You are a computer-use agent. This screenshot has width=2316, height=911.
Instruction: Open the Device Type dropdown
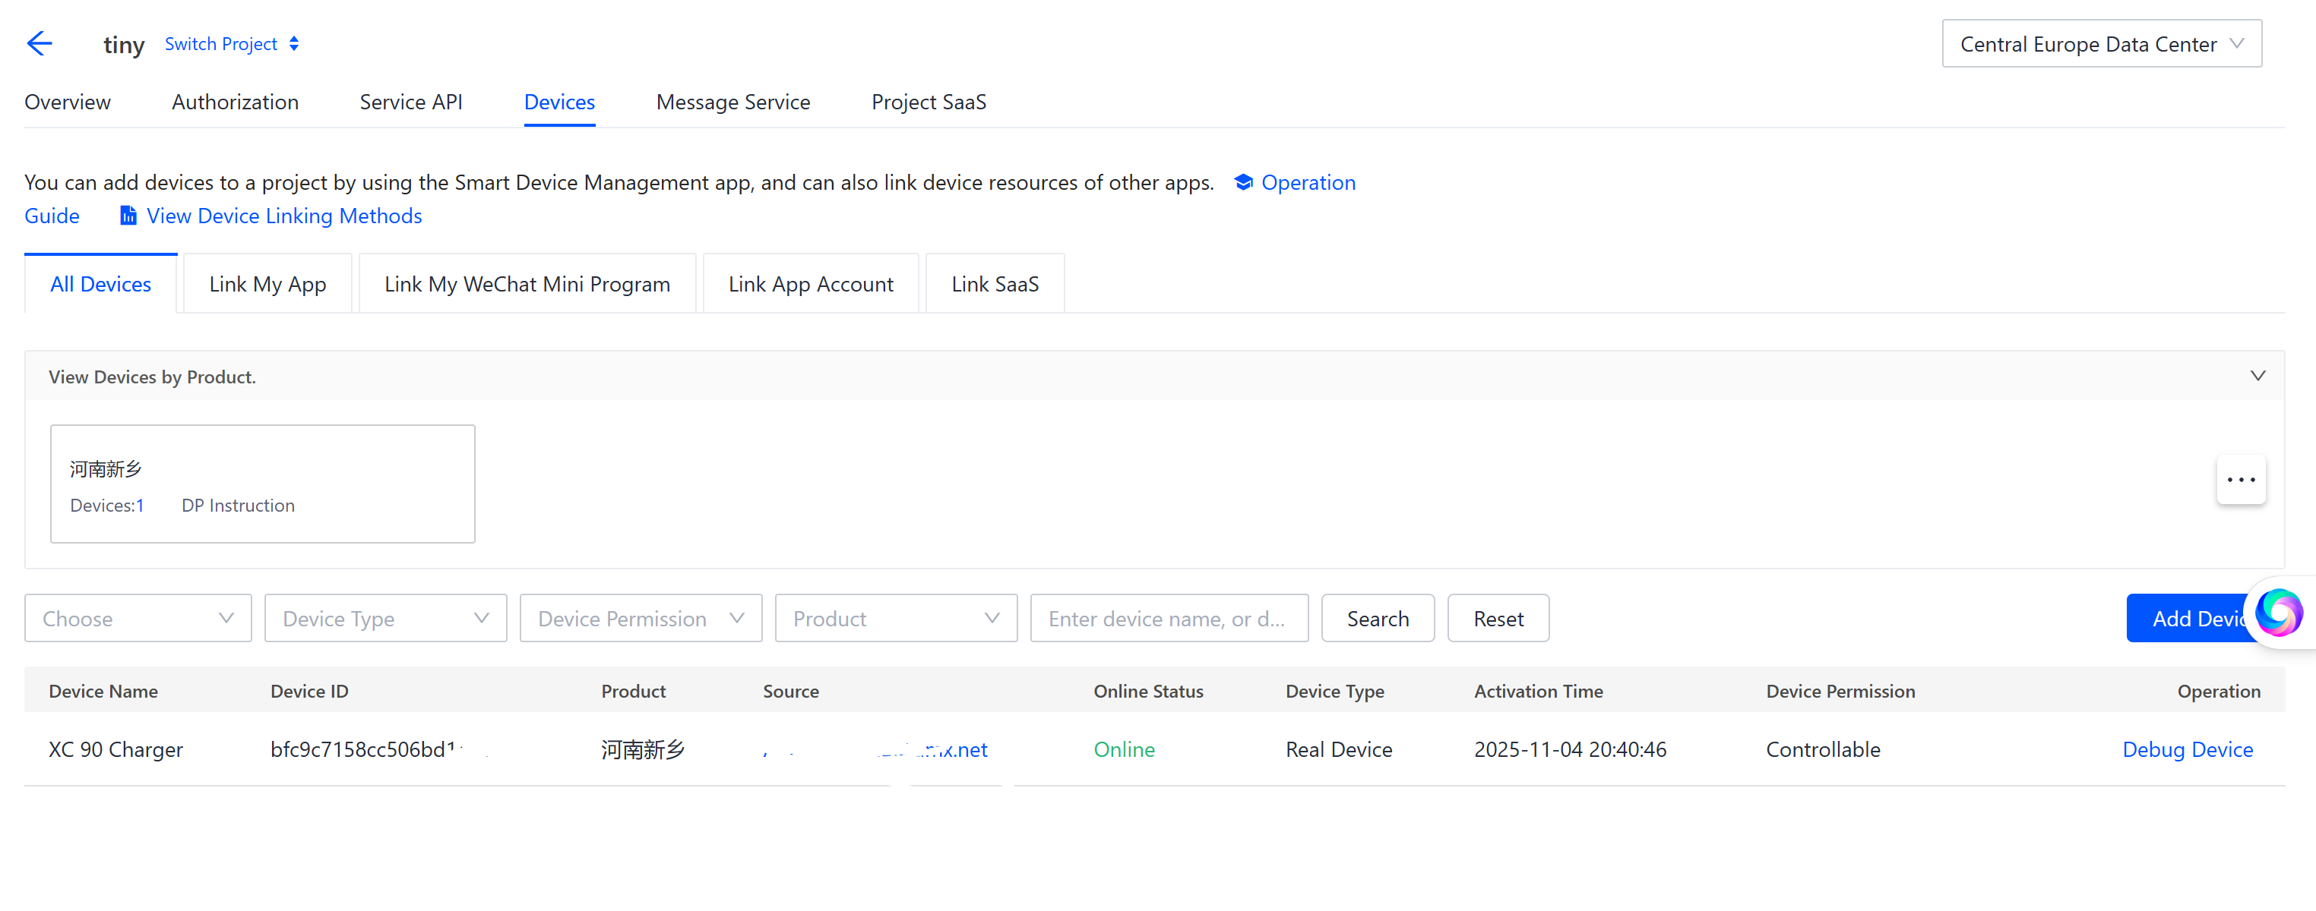(384, 618)
